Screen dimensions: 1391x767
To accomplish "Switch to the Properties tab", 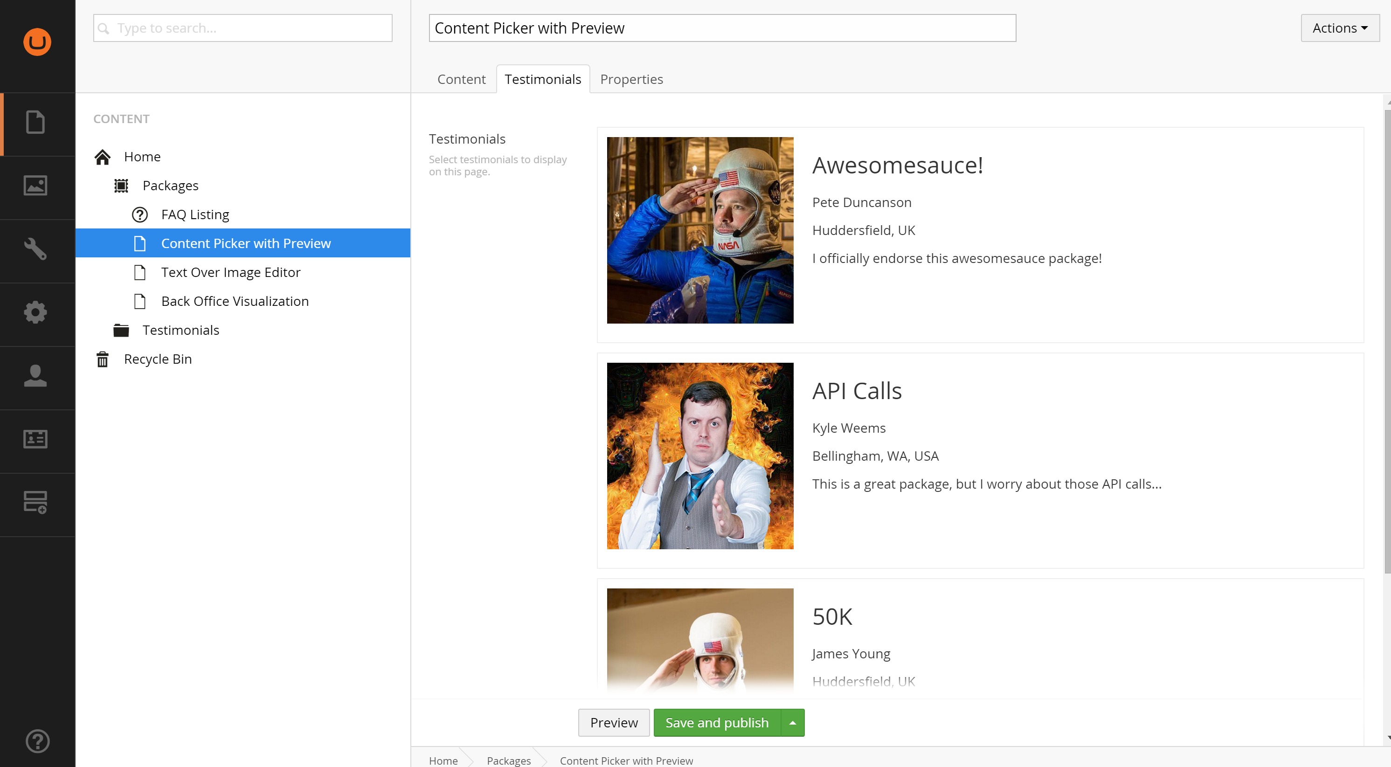I will [631, 79].
